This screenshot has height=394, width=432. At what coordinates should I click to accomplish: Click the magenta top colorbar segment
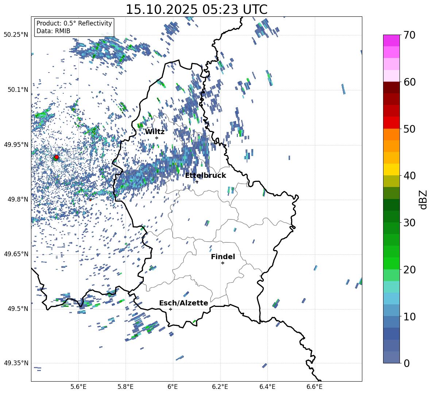pyautogui.click(x=391, y=40)
